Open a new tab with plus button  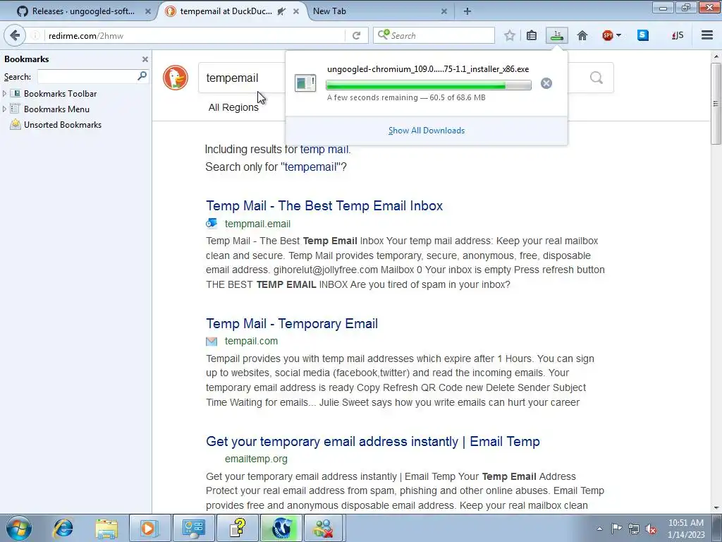pos(467,11)
